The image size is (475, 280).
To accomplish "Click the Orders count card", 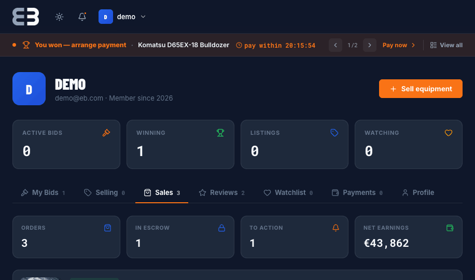I will click(66, 237).
